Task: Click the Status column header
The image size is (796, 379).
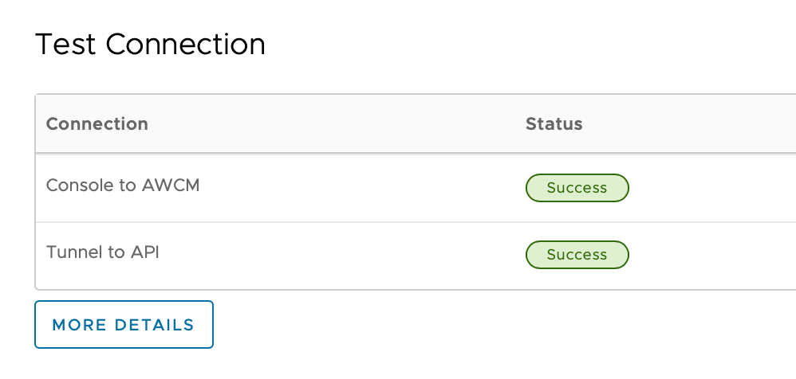Action: click(x=554, y=124)
